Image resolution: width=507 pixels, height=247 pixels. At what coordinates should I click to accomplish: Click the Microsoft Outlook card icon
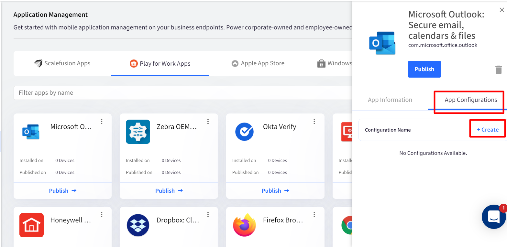tap(31, 132)
